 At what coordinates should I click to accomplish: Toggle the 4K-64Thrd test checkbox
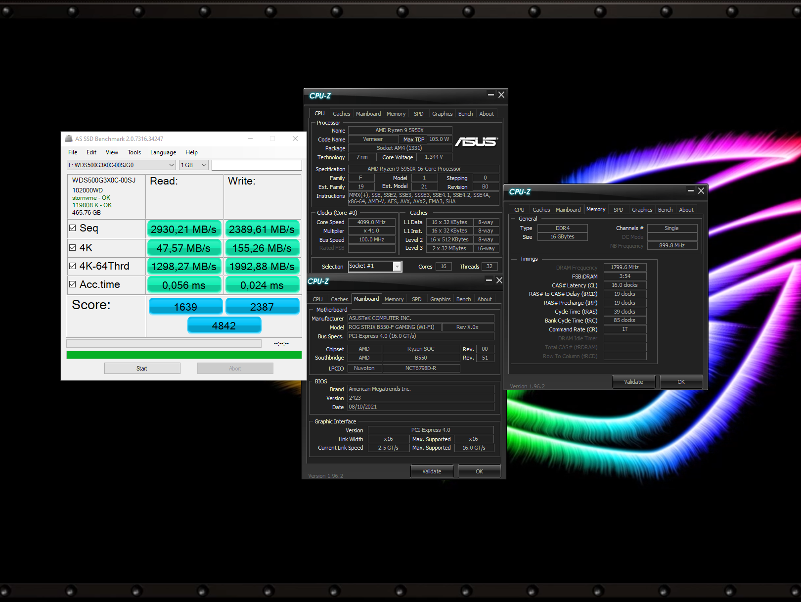point(73,266)
